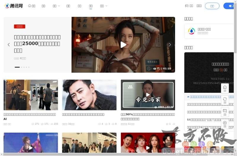Viewport: 237px width, 156px height.
Task: Expand the last navigation item dropdown arrow
Action: click(106, 6)
